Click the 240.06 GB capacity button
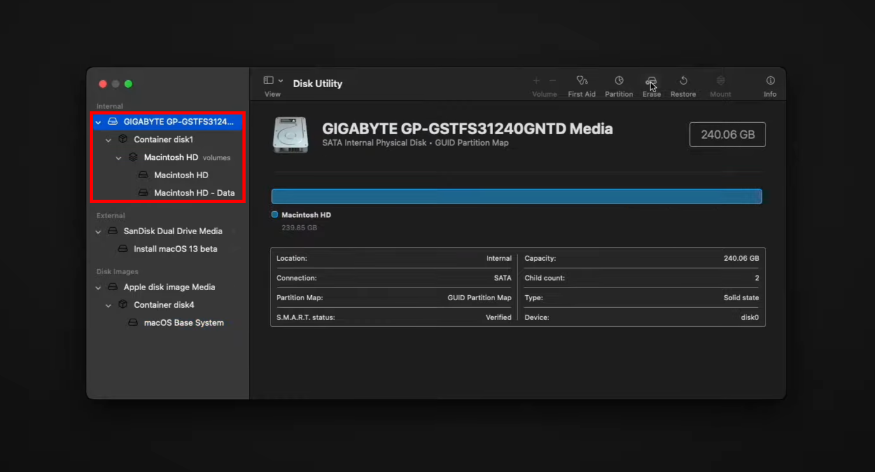875x472 pixels. pyautogui.click(x=727, y=134)
